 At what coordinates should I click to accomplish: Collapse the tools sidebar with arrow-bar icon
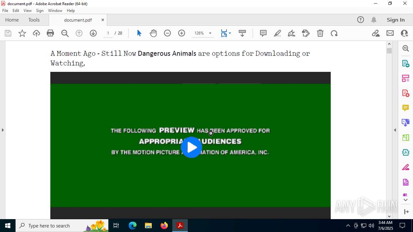click(x=406, y=212)
